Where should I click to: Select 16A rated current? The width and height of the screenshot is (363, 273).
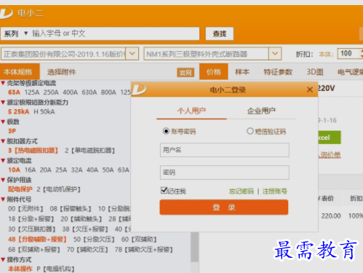(30, 170)
